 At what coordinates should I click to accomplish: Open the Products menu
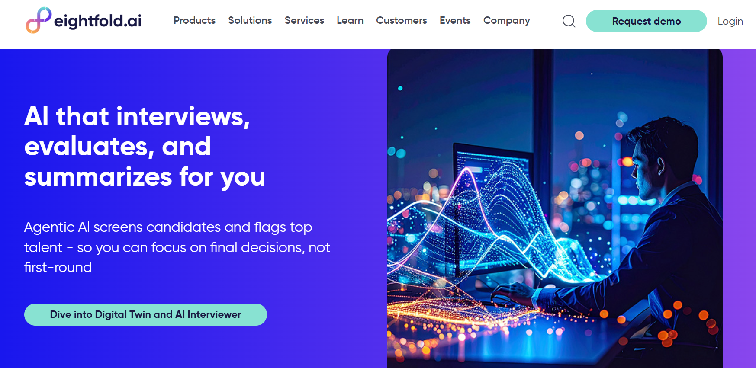pos(194,20)
